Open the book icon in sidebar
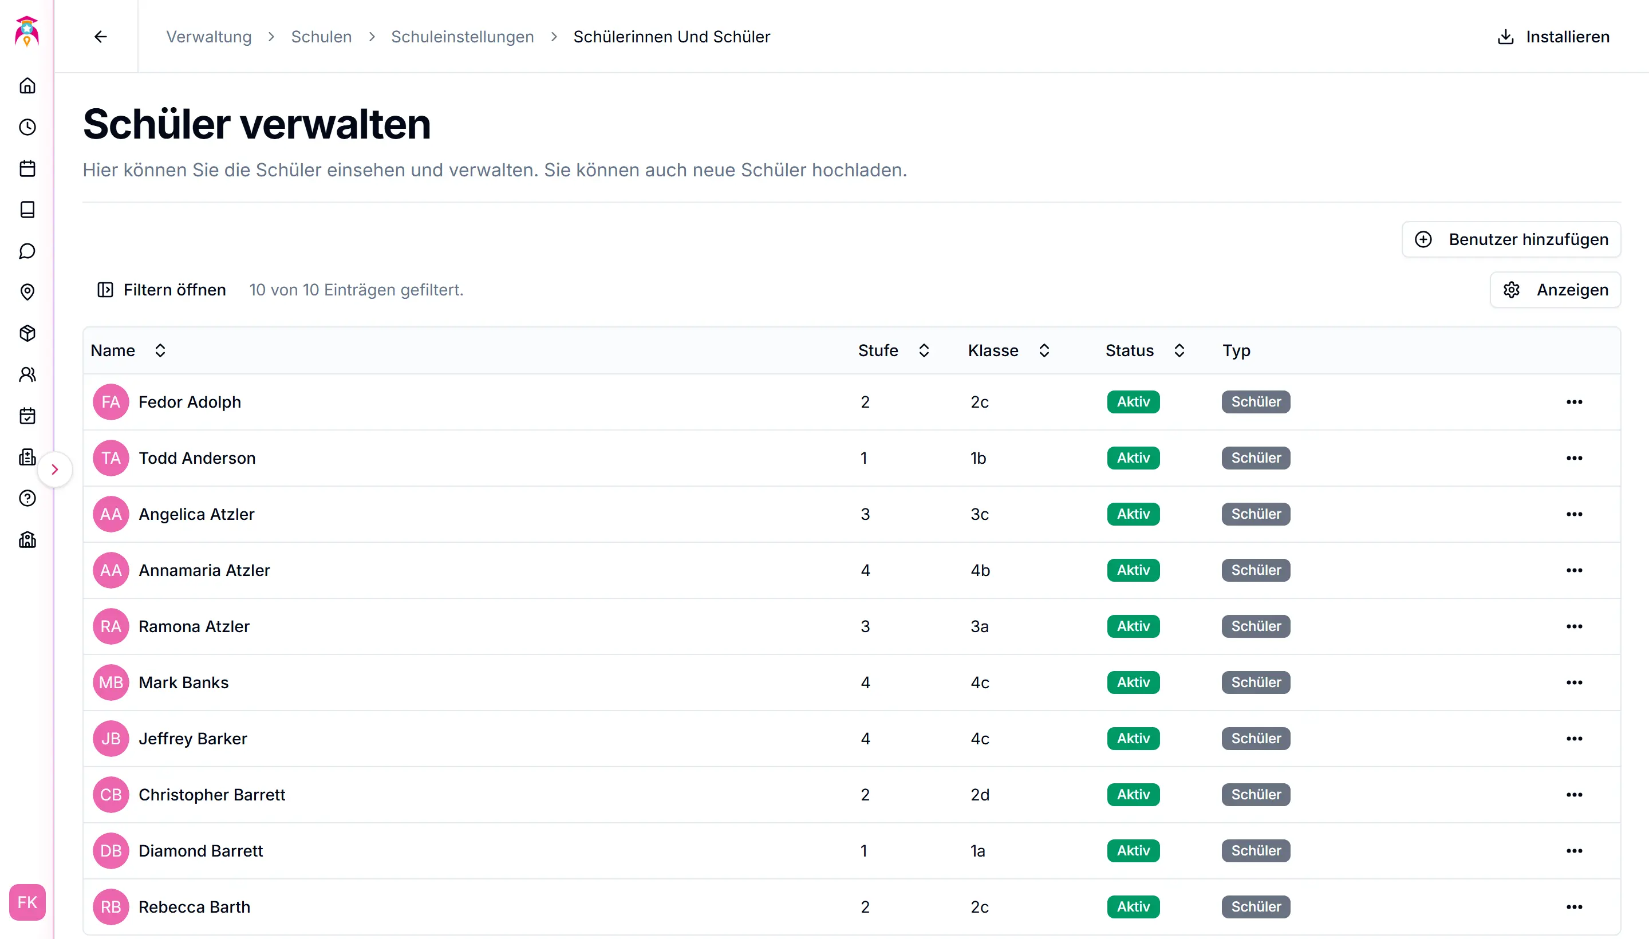Screen dimensions: 1649x939 [x=27, y=210]
